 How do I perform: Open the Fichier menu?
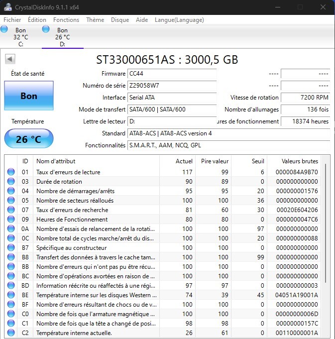pos(12,20)
